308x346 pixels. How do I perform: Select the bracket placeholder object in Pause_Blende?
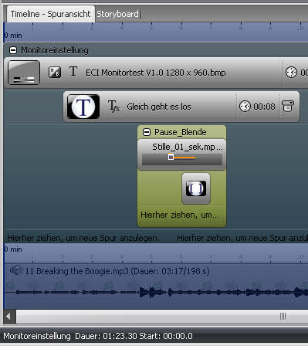[196, 188]
